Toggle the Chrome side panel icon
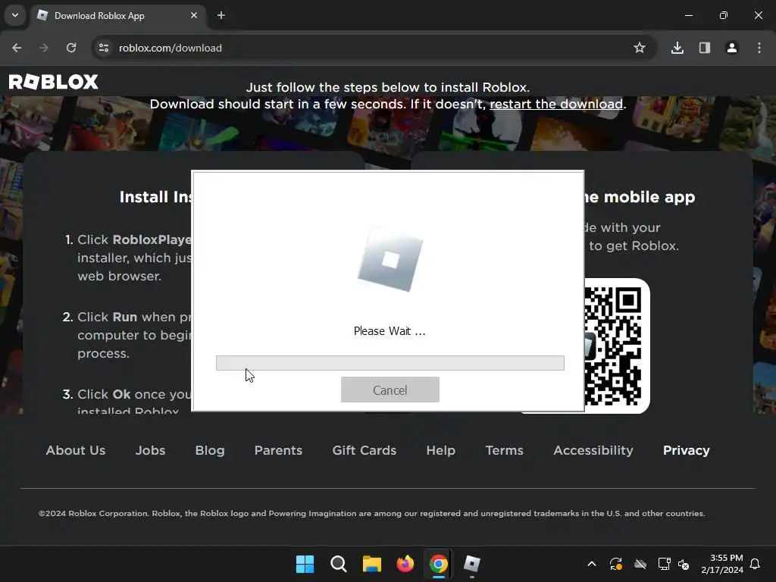 tap(704, 48)
